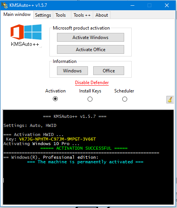Minimize the KMSAuto++ window

tap(132, 5)
